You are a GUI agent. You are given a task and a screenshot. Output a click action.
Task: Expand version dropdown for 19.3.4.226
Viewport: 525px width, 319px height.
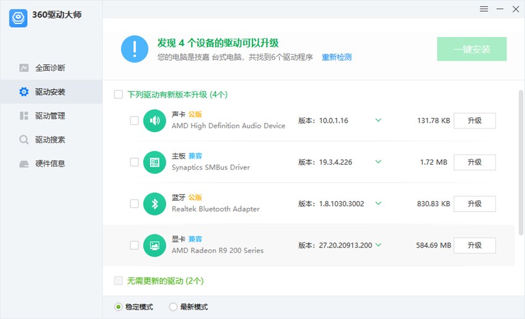(379, 162)
